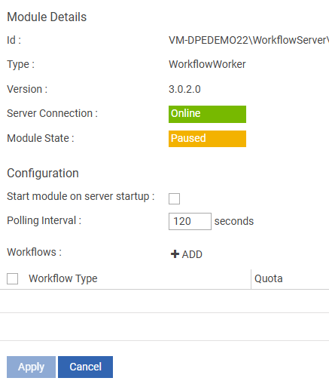This screenshot has height=381, width=329.
Task: Click the Module Details heading
Action: pos(47,17)
